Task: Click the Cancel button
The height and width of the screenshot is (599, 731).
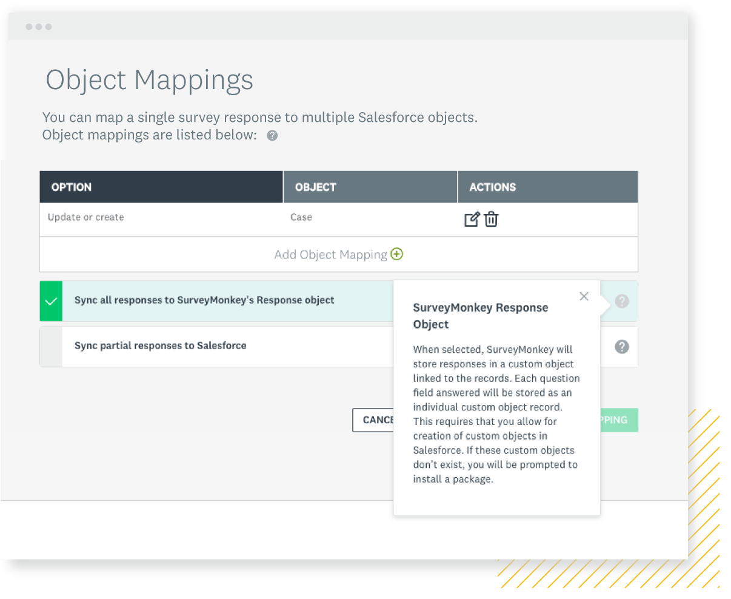Action: (373, 420)
